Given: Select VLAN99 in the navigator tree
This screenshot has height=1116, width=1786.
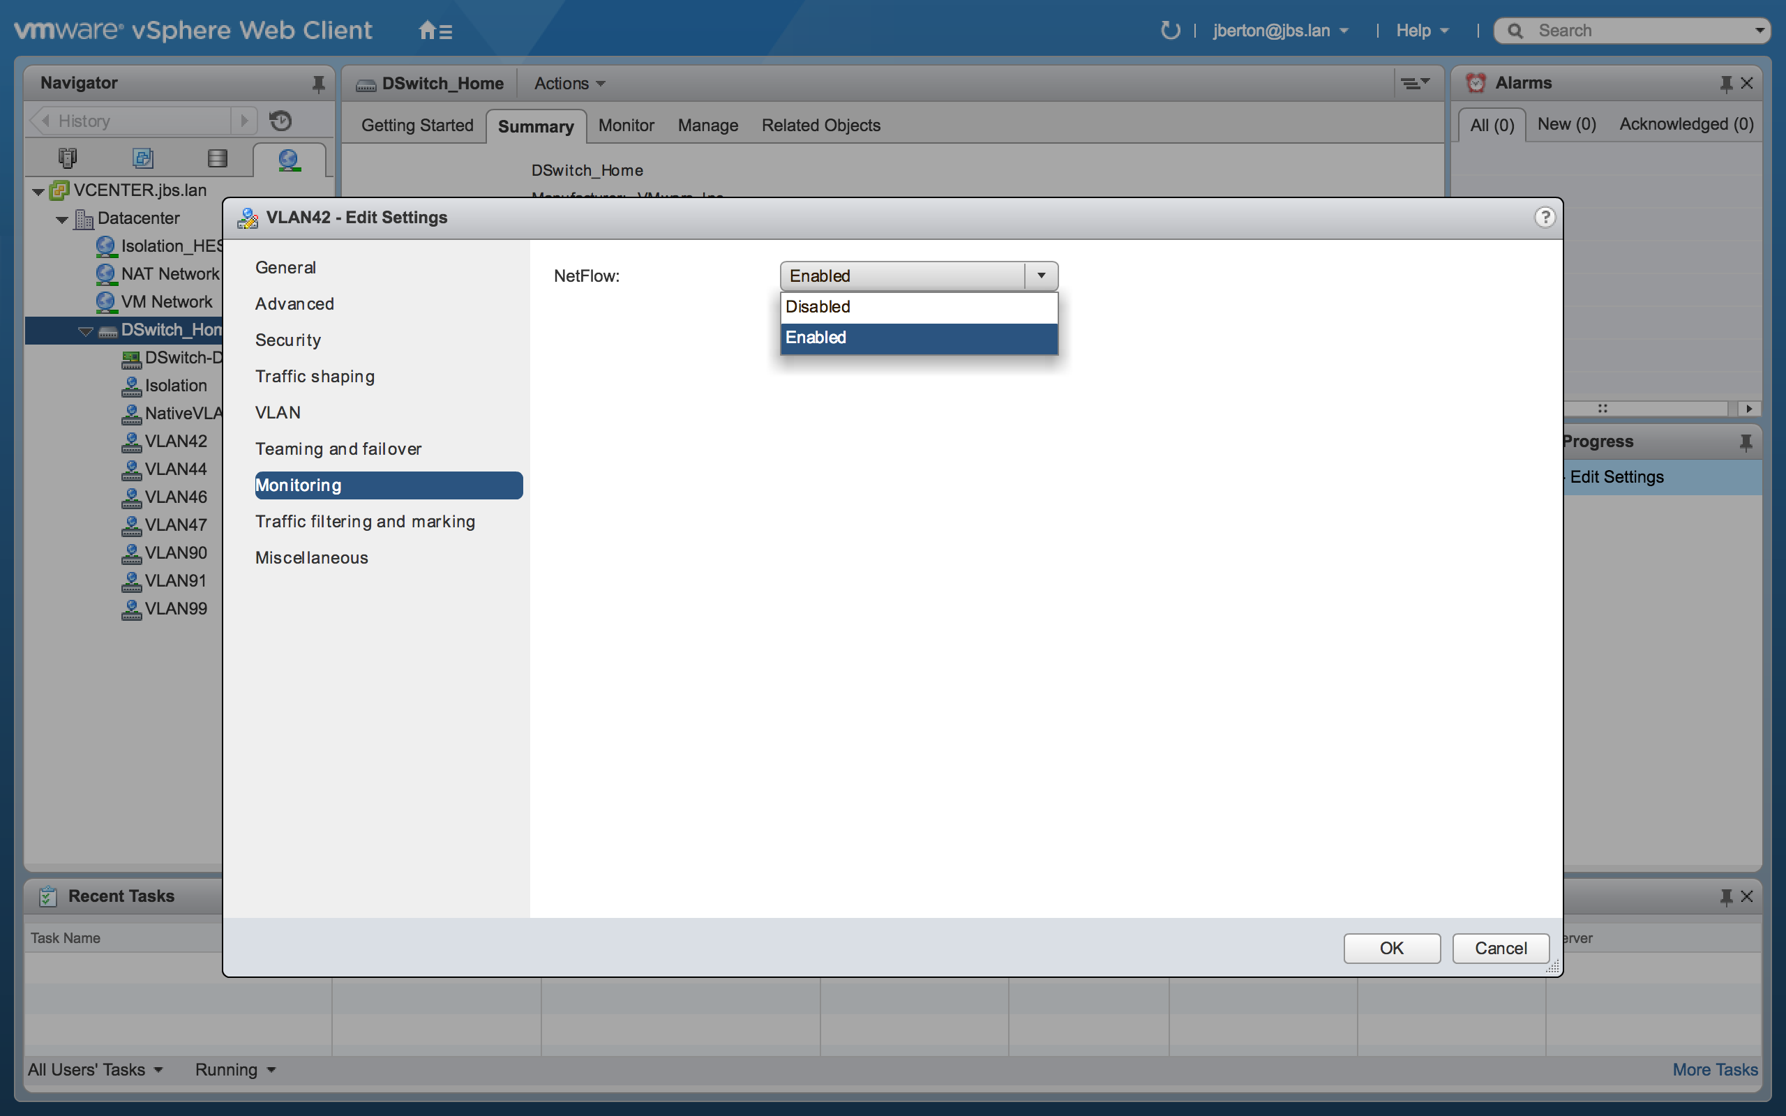Looking at the screenshot, I should (x=176, y=609).
